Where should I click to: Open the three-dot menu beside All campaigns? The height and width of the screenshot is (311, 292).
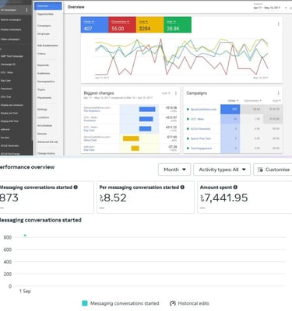point(26,10)
